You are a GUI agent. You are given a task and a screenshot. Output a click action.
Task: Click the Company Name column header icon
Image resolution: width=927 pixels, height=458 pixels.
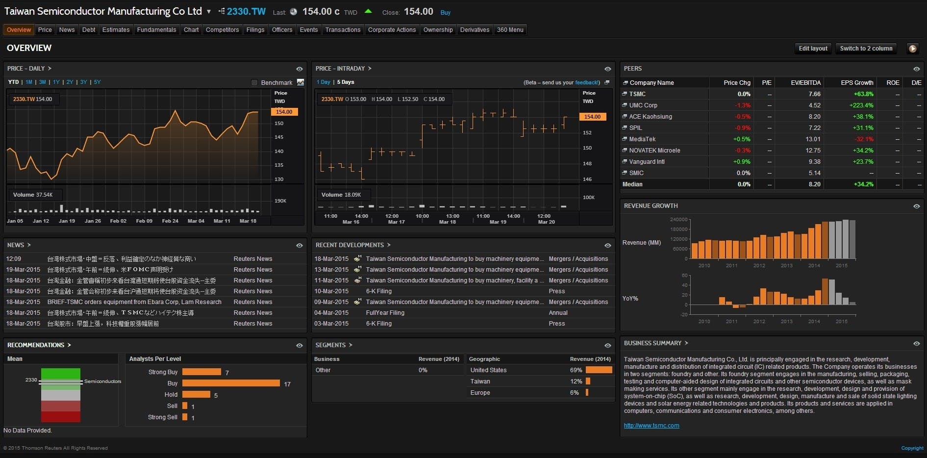pos(625,82)
